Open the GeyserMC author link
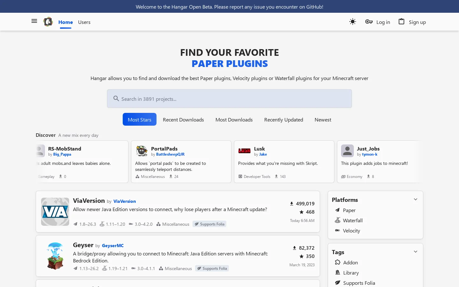 point(113,246)
